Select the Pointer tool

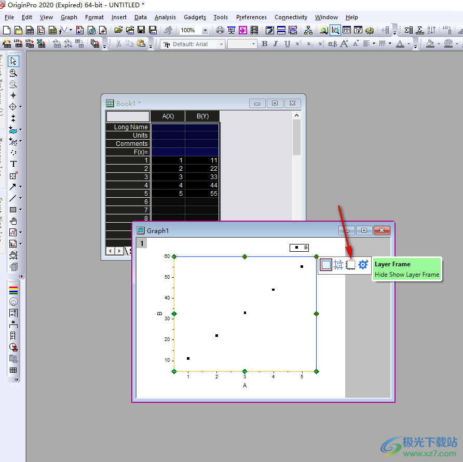(13, 61)
